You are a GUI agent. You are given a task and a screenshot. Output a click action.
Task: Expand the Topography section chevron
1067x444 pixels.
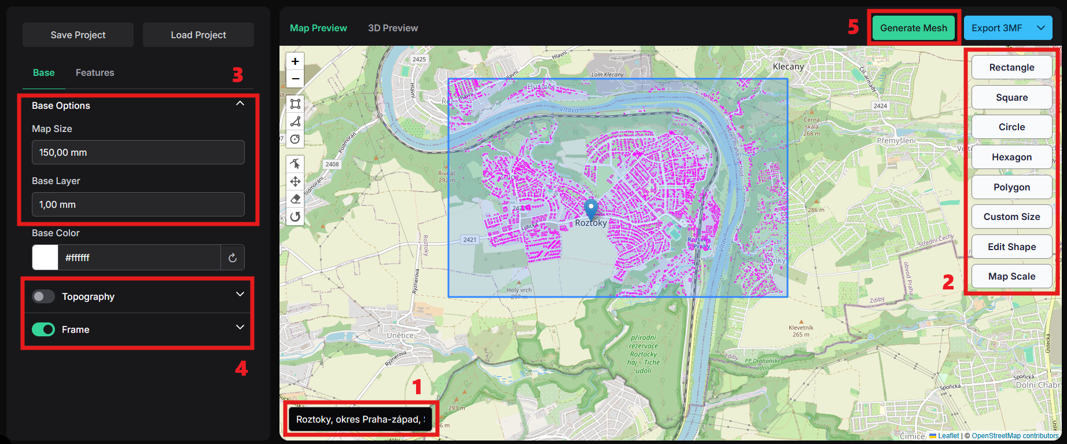pyautogui.click(x=240, y=295)
